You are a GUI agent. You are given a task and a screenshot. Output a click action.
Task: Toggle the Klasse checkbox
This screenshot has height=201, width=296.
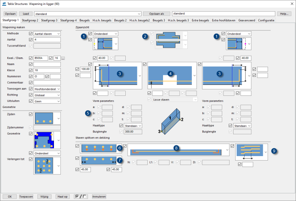[31, 70]
